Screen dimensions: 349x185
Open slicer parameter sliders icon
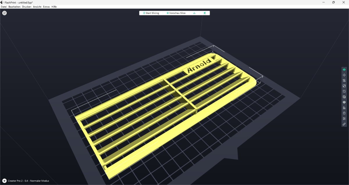[x=344, y=119]
